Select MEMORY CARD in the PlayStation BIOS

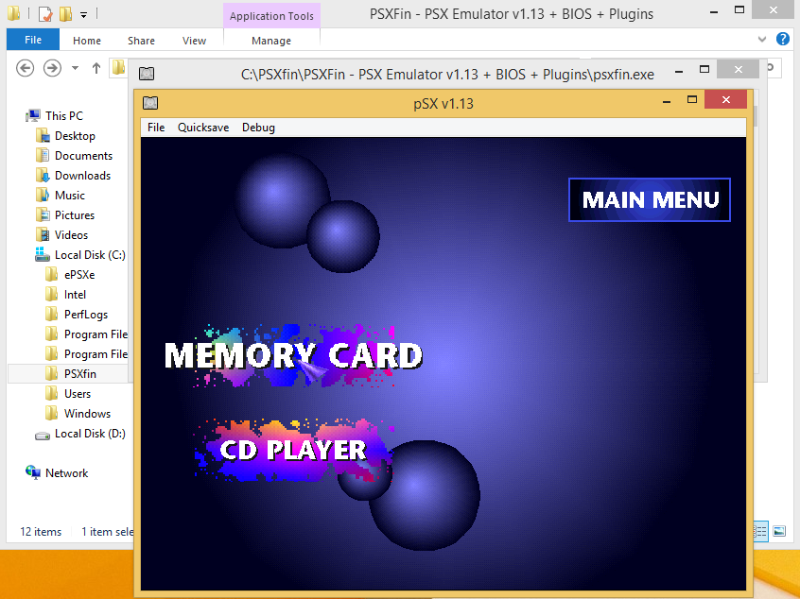click(293, 355)
